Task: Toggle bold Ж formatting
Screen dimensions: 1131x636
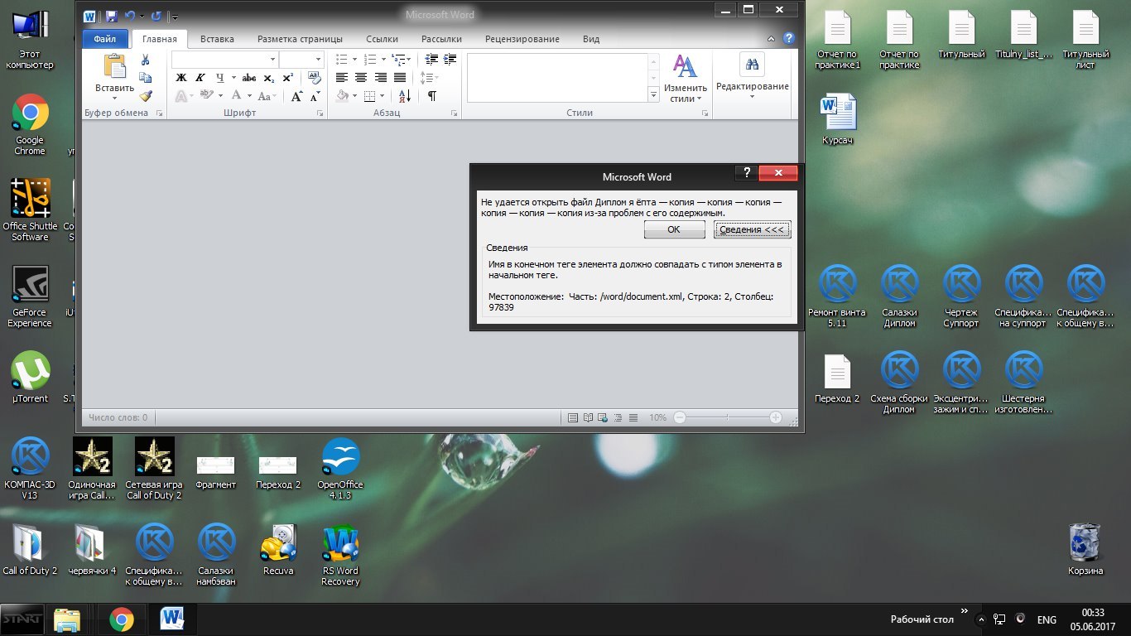Action: (x=181, y=78)
